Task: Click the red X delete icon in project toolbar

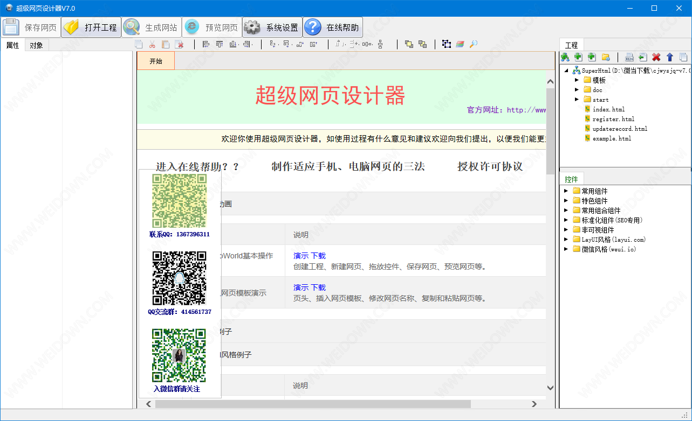Action: (656, 57)
